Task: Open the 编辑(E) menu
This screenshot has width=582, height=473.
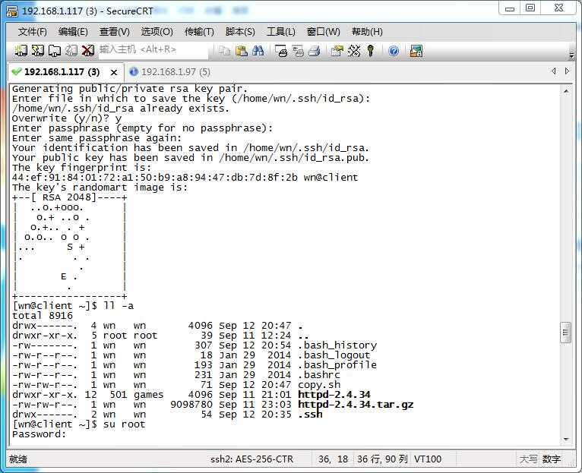Action: pyautogui.click(x=73, y=32)
